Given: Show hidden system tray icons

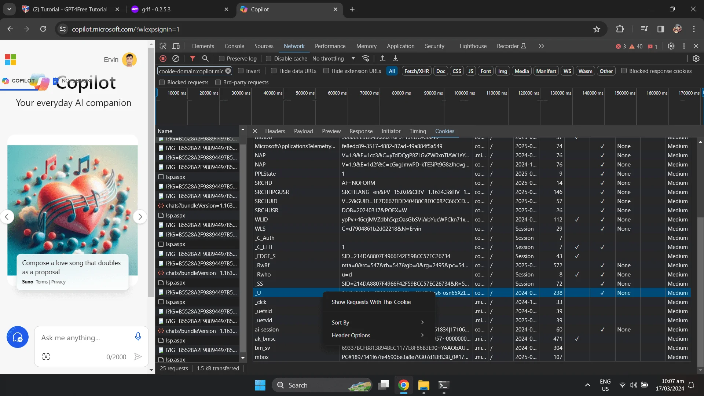Looking at the screenshot, I should (588, 385).
